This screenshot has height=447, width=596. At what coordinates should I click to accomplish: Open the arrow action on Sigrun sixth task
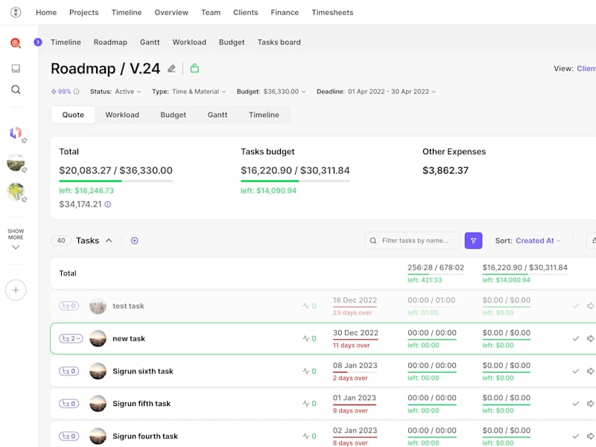tap(590, 371)
